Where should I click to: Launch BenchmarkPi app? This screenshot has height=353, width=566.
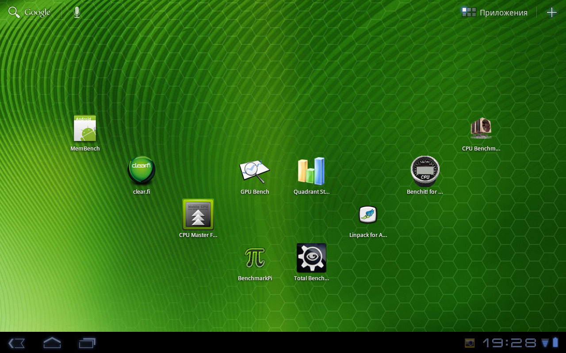click(x=255, y=258)
